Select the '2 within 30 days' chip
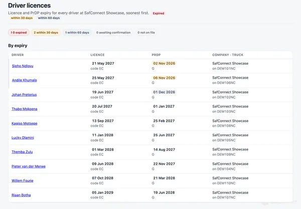Image resolution: width=301 pixels, height=209 pixels. tap(46, 33)
